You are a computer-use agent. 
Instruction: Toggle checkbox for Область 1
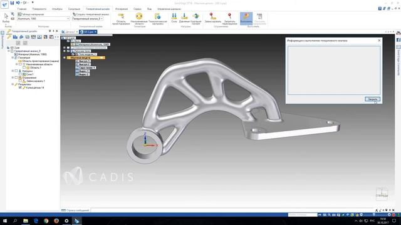24,67
